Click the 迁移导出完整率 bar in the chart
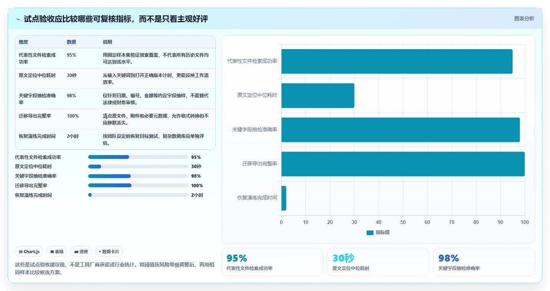Image resolution: width=550 pixels, height=291 pixels. (x=403, y=164)
